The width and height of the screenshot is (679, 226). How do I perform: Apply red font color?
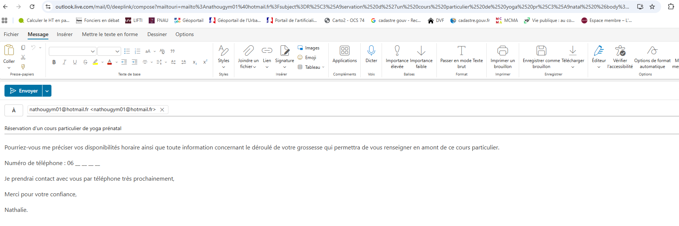(x=110, y=62)
